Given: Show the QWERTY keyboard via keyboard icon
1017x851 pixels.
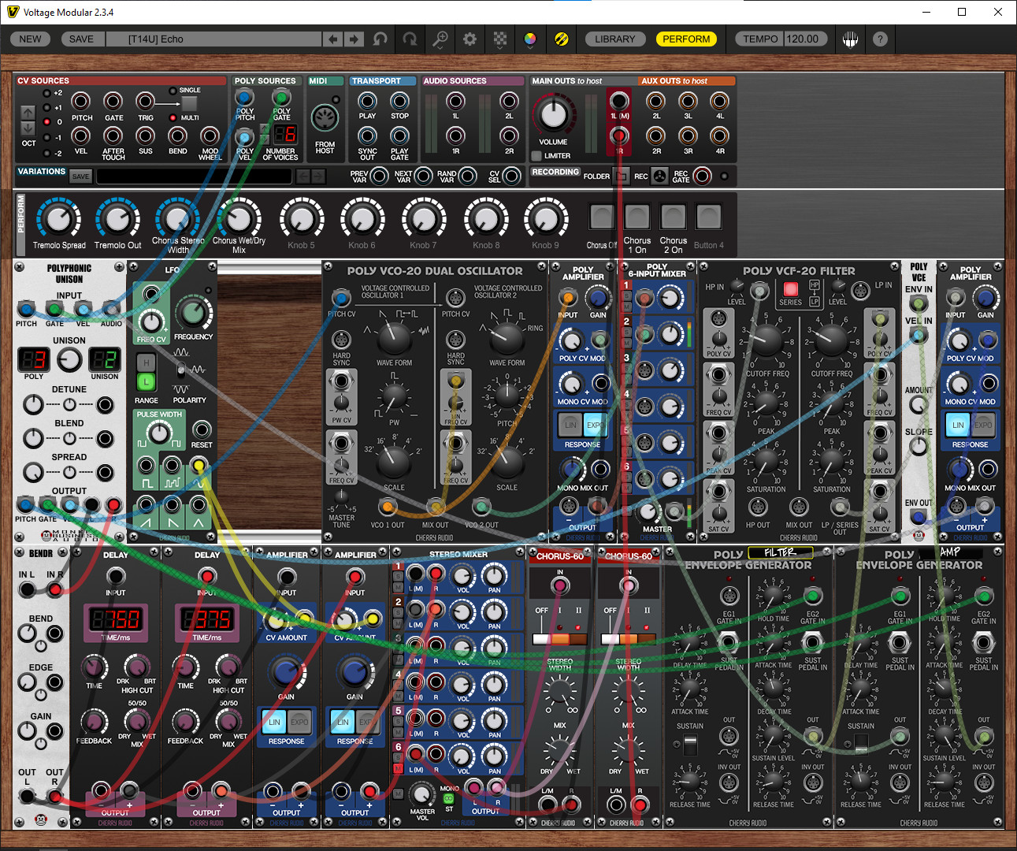Looking at the screenshot, I should tap(850, 39).
